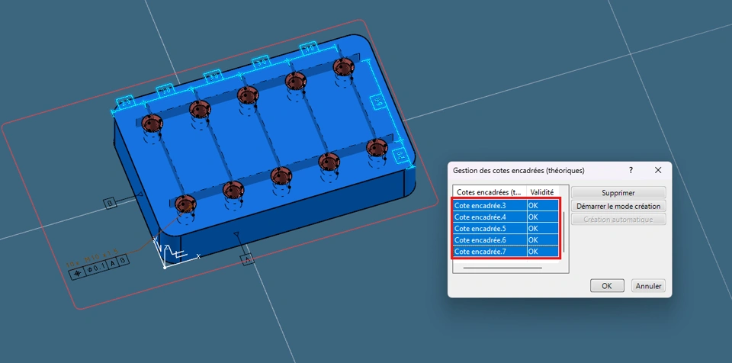Screen dimensions: 732x363
Task: Click the list's horizontal scrollbar
Action: coord(502,268)
